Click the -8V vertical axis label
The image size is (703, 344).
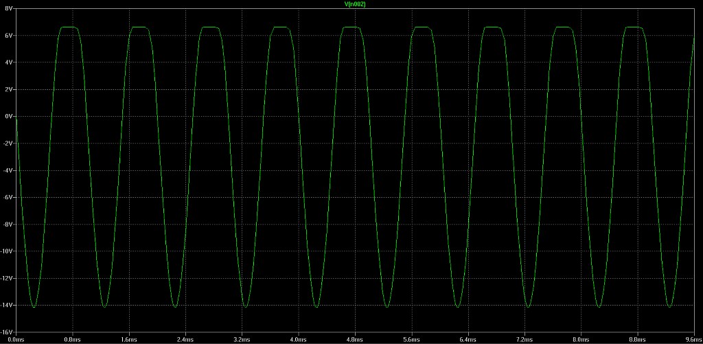[x=8, y=225]
